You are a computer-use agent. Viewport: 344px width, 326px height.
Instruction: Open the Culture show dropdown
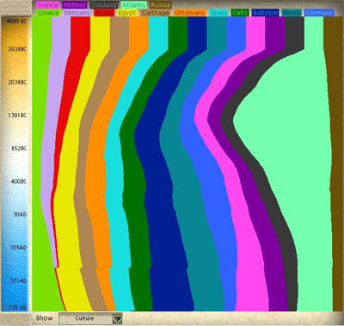point(90,318)
